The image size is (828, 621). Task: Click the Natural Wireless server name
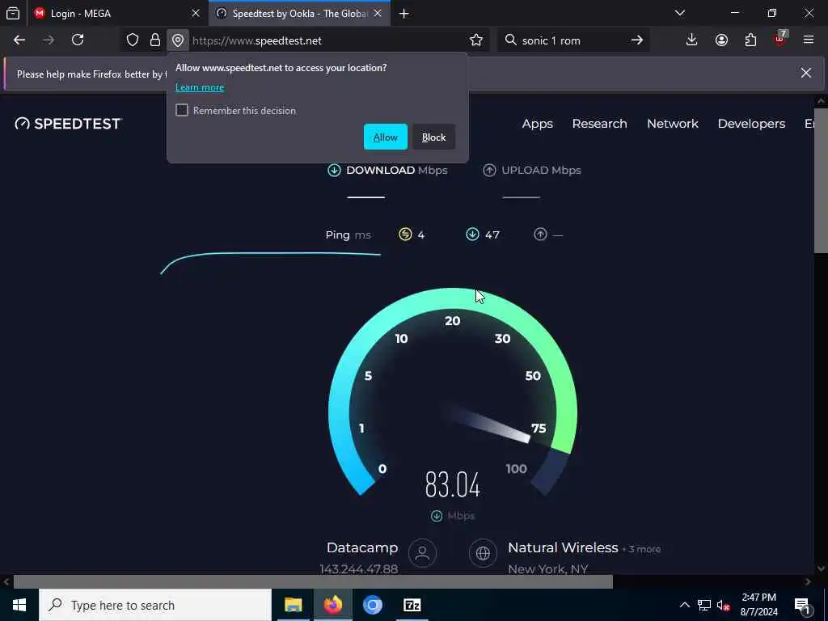[x=563, y=547]
